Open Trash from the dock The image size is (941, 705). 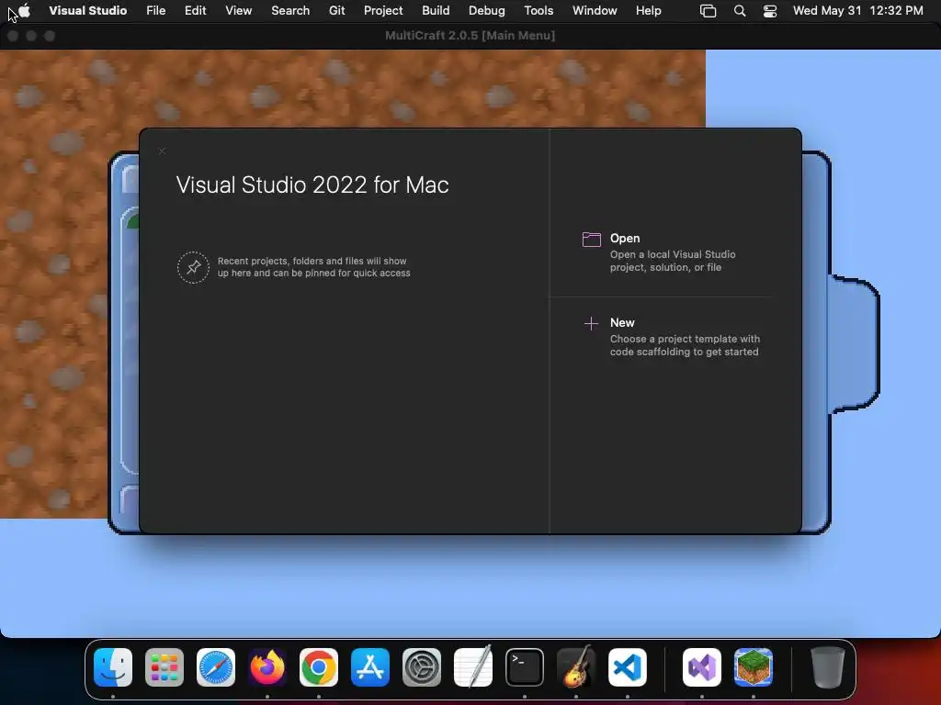[828, 667]
